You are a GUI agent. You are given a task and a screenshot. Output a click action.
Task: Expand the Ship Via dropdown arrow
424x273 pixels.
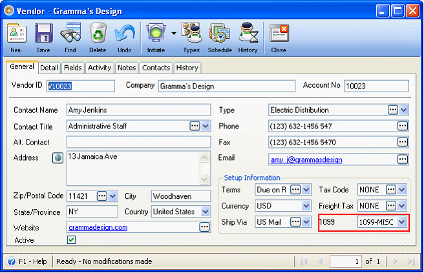(306, 222)
